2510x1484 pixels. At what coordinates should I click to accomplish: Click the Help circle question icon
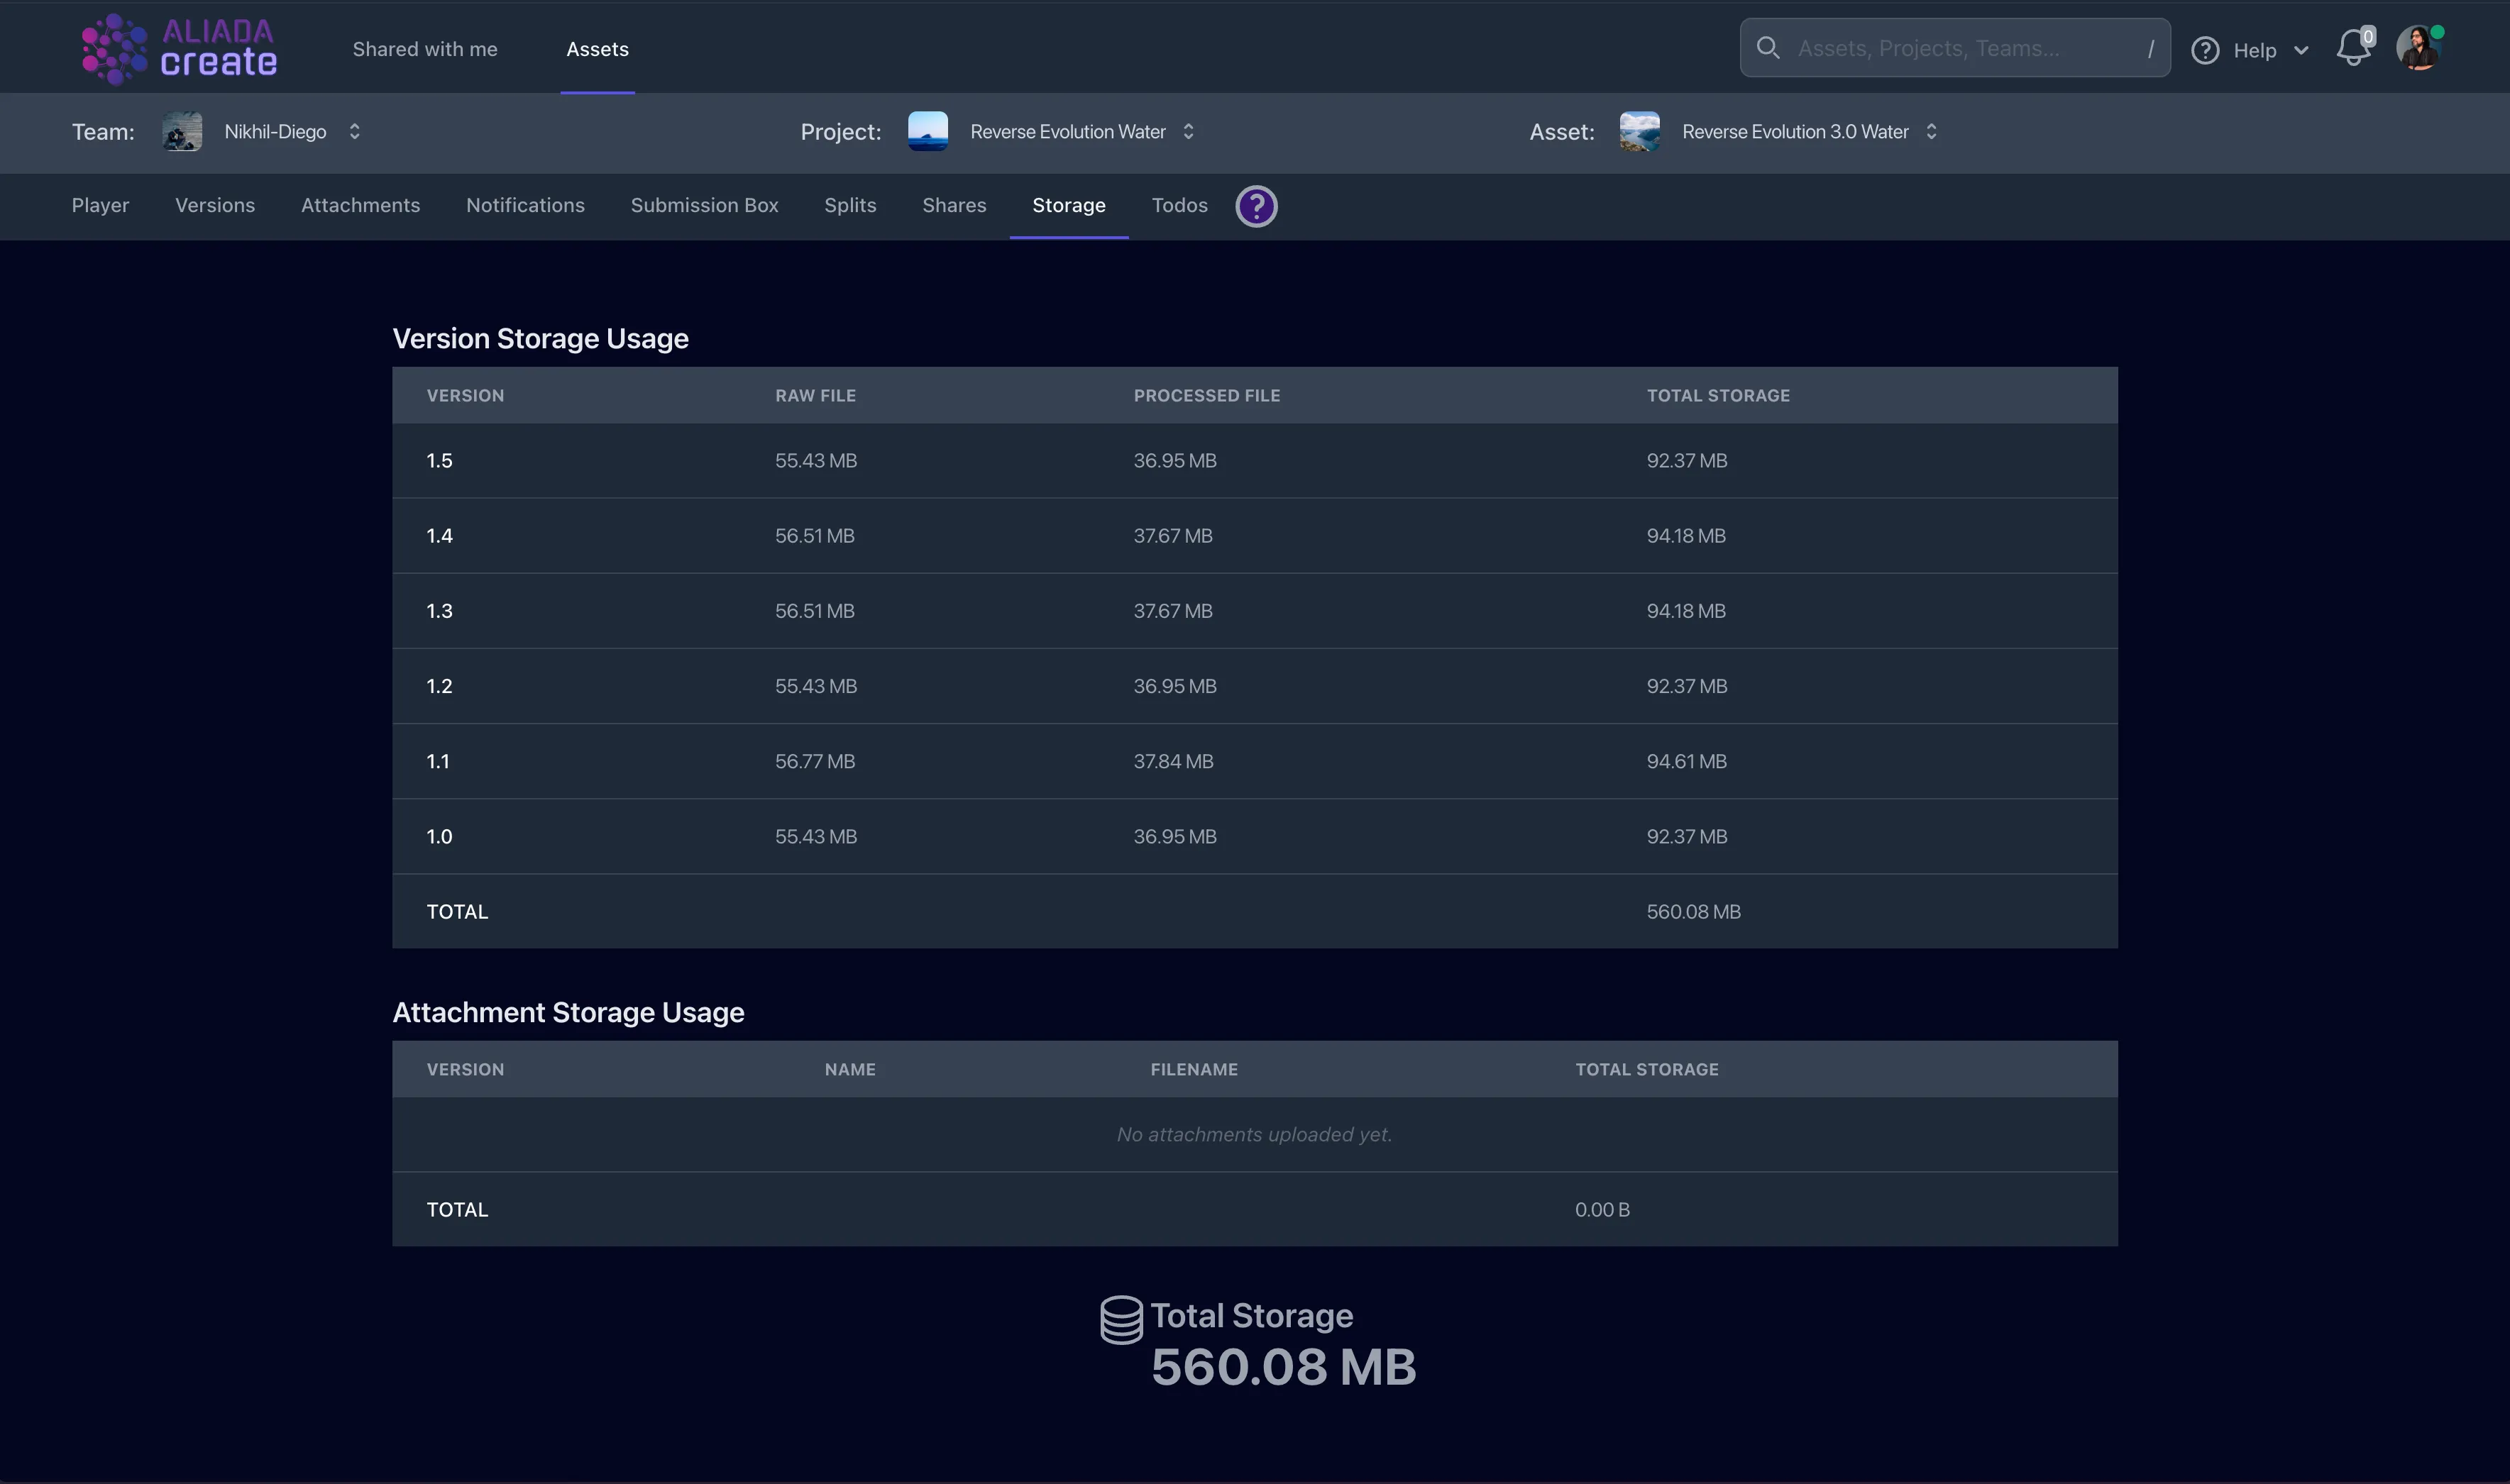coord(2205,50)
